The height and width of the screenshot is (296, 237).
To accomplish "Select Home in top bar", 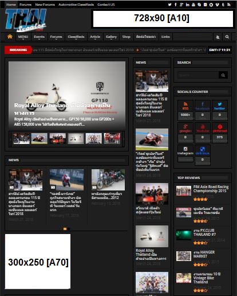I will (x=11, y=5).
